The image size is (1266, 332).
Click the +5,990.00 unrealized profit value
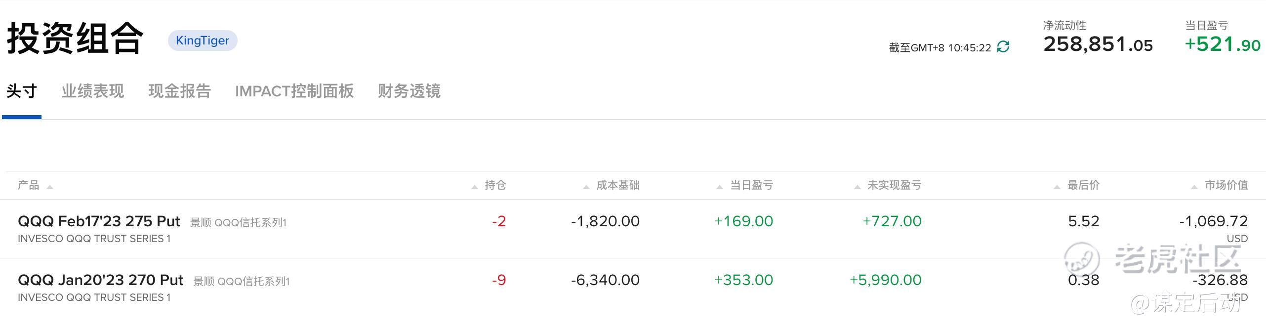click(885, 280)
